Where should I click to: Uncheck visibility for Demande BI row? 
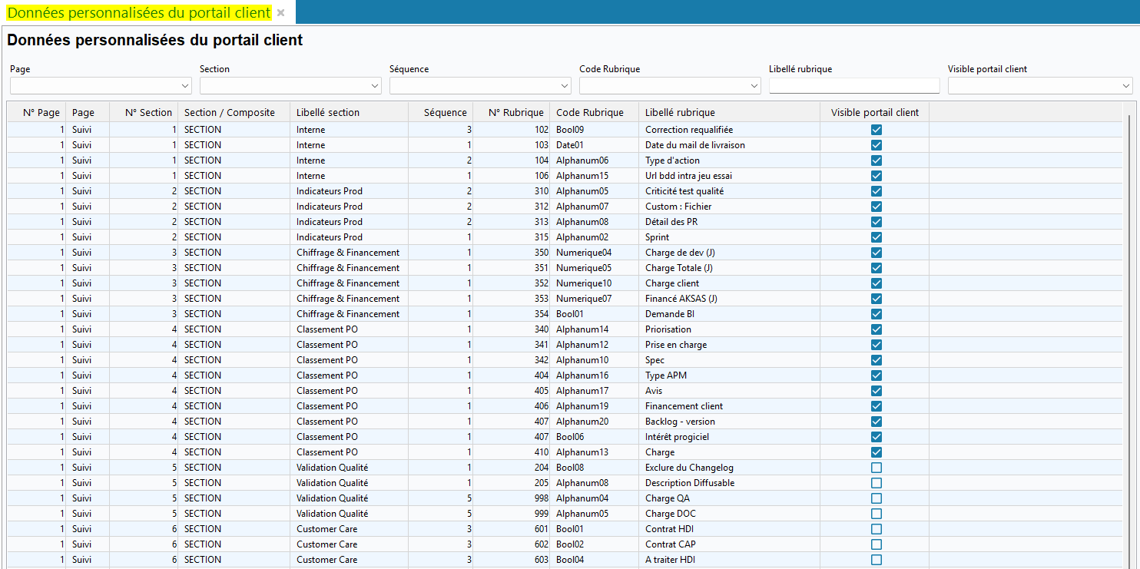pos(876,314)
